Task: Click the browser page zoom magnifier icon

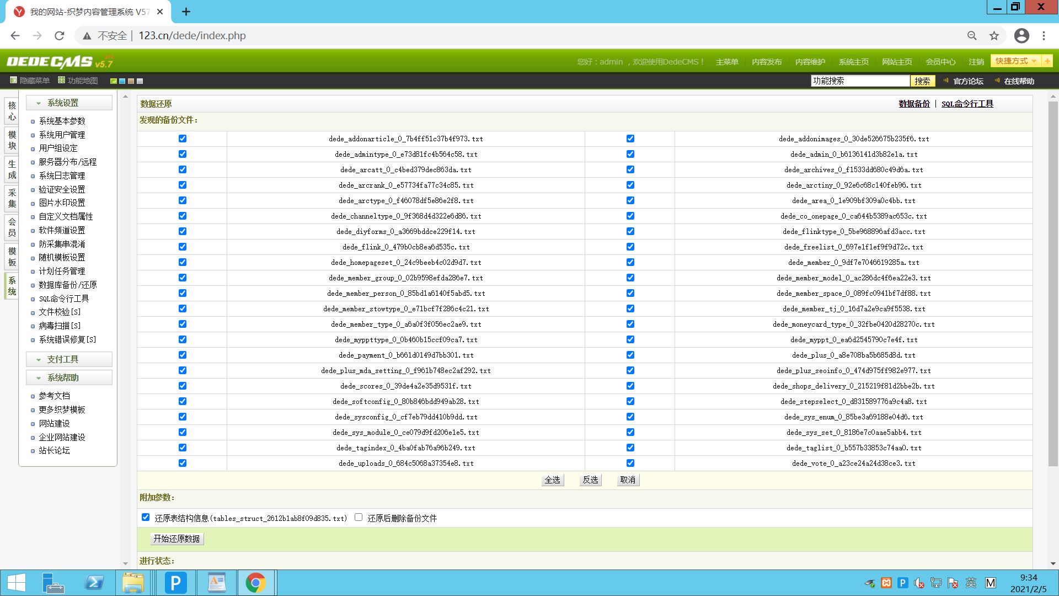Action: 972,36
